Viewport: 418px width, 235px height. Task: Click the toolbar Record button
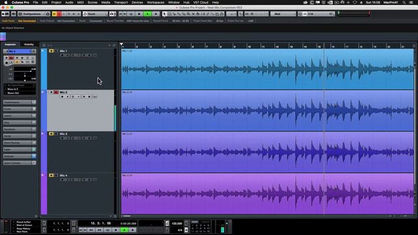pyautogui.click(x=156, y=14)
